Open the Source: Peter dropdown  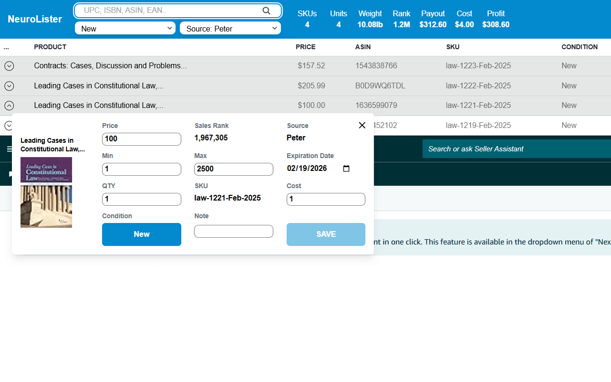pyautogui.click(x=230, y=29)
